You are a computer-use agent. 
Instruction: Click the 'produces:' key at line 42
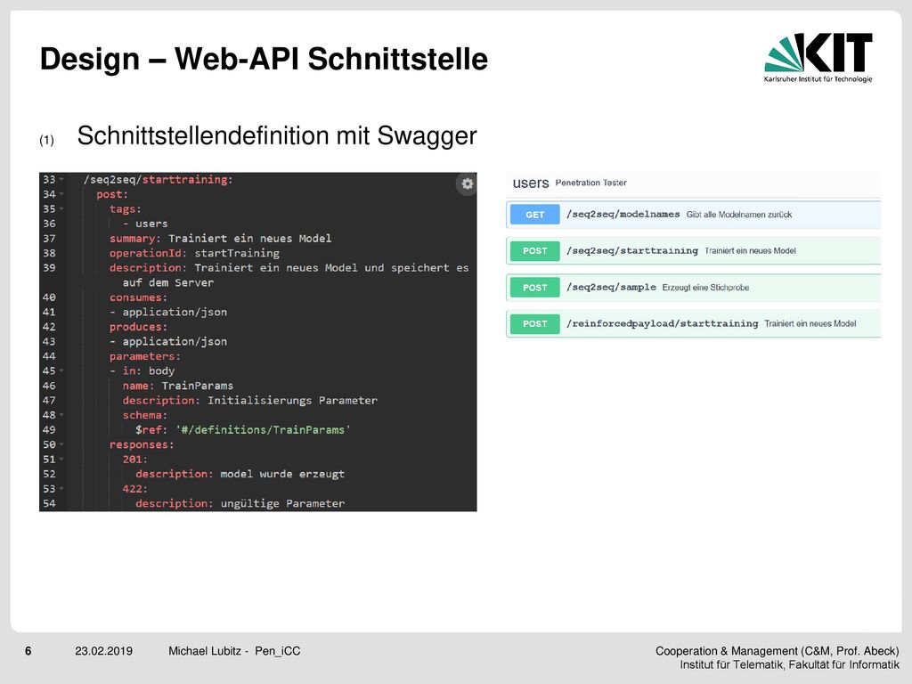click(138, 327)
